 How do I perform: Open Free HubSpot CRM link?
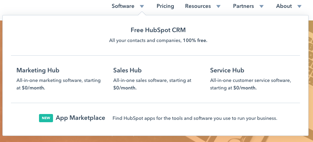pos(158,30)
